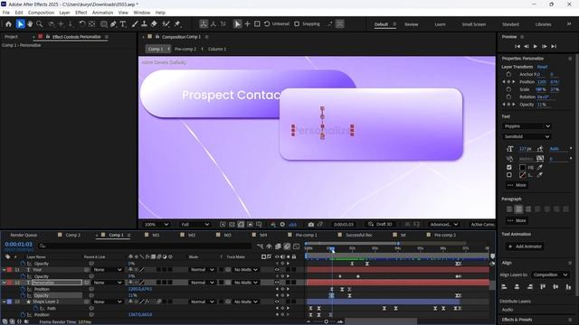Switch to the Comp 2 timeline tab
579x325 pixels.
(72, 235)
